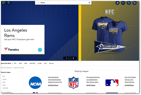Open the Ohio State Buckeyes link
The height and width of the screenshot is (95, 141).
(54, 80)
